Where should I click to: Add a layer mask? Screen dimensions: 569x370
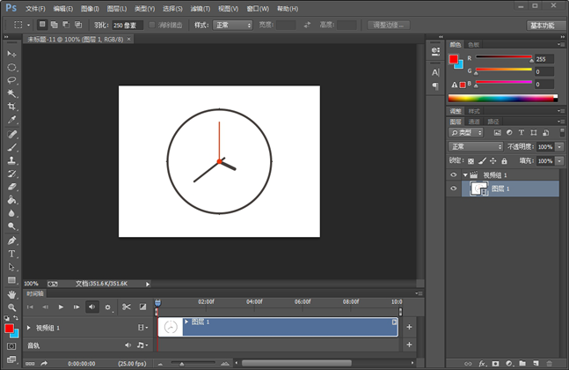coord(495,364)
